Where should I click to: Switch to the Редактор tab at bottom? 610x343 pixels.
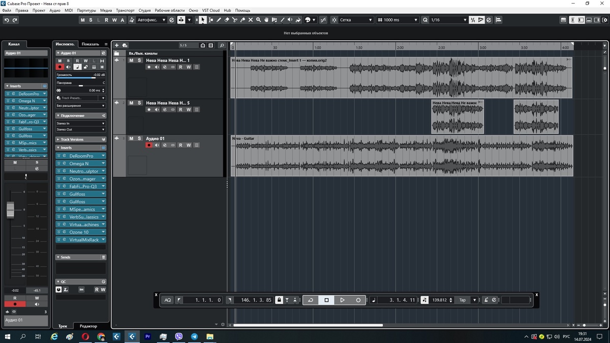pos(88,326)
